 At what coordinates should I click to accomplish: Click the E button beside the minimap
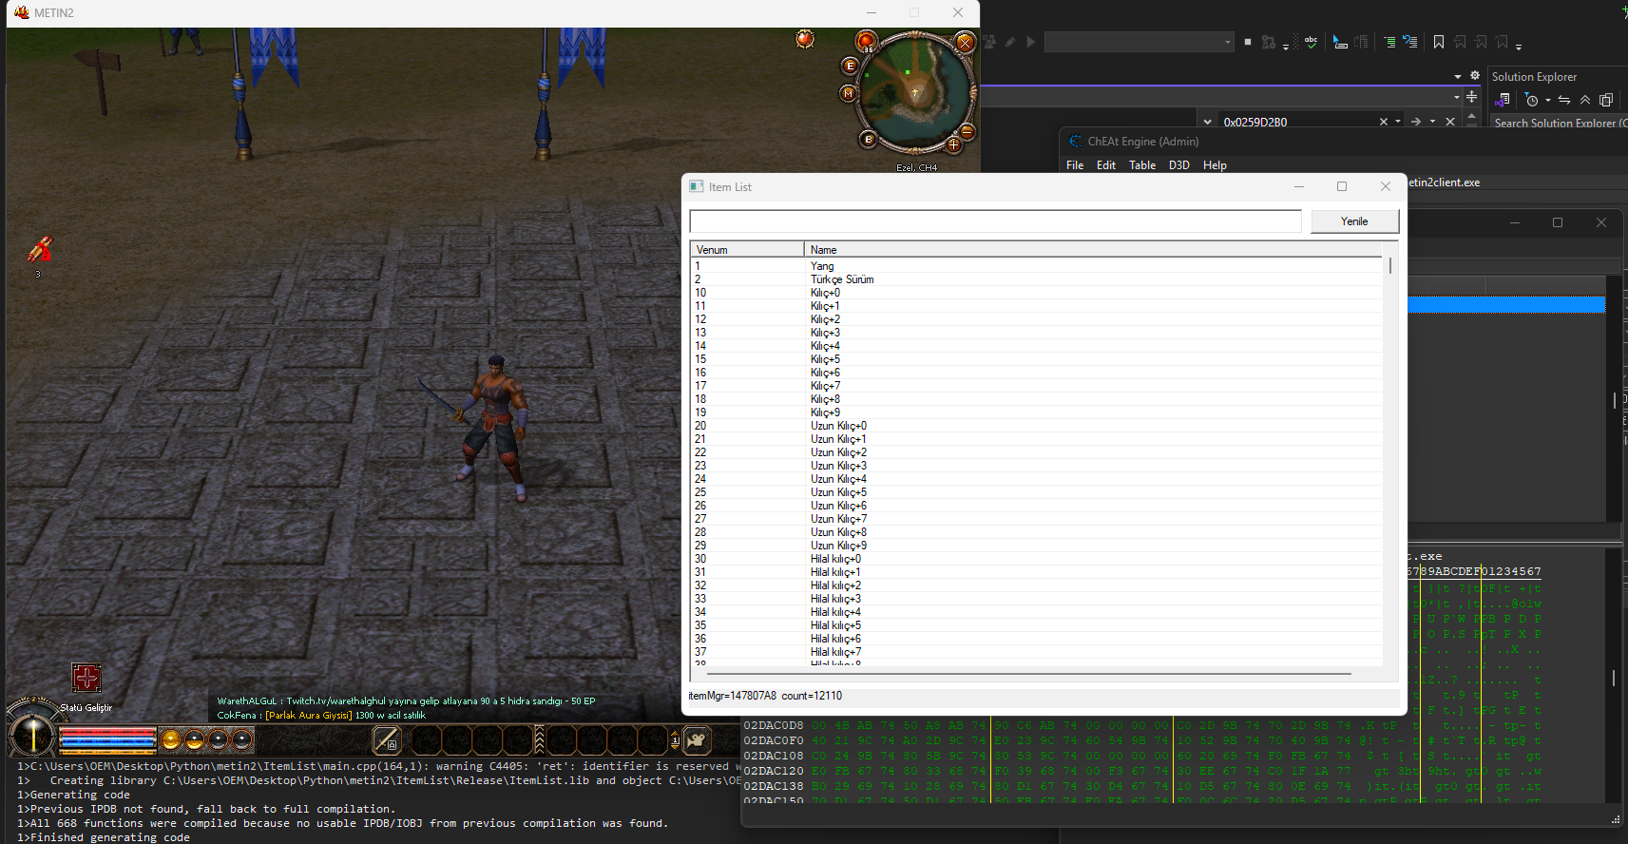(850, 66)
